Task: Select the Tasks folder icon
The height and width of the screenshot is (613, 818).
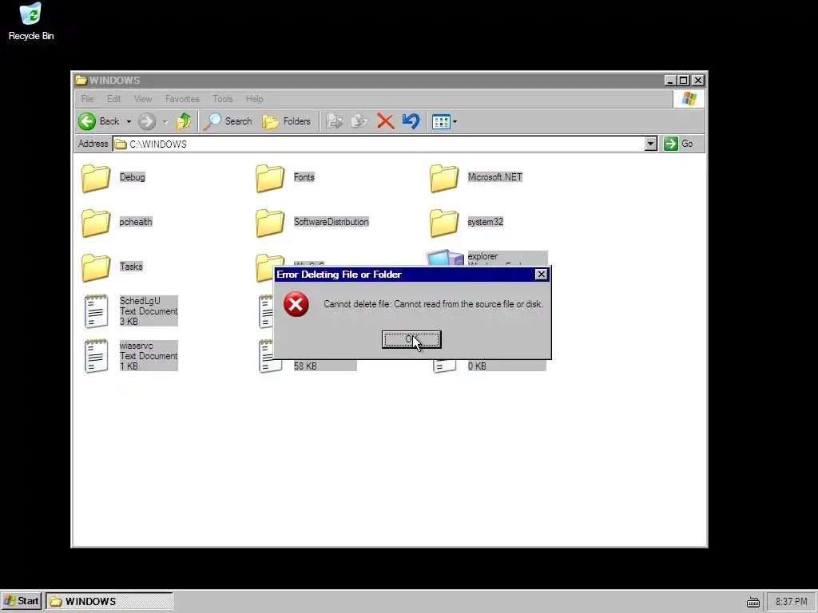Action: (x=96, y=267)
